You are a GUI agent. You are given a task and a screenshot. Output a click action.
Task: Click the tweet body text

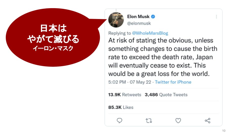click(x=161, y=57)
